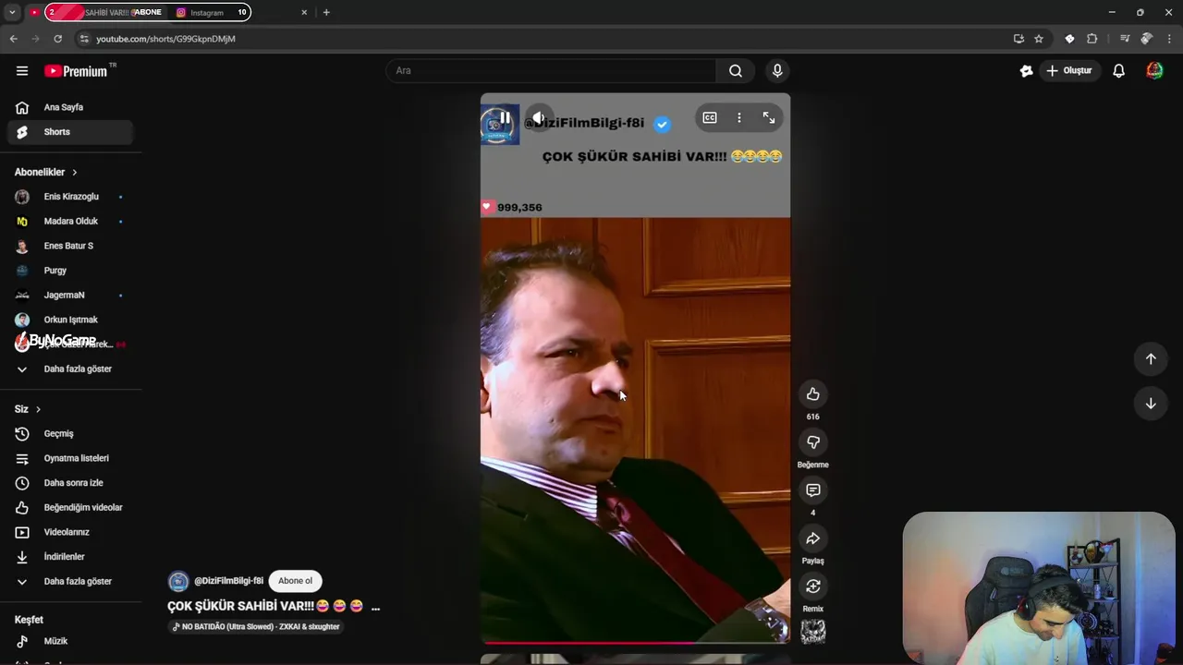Viewport: 1183px width, 665px height.
Task: Open Enes Batur S channel
Action: pyautogui.click(x=70, y=246)
